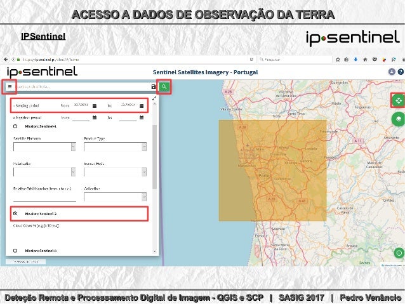Open the user profile icon in header
Screen dimensions: 405x304
(x=392, y=72)
